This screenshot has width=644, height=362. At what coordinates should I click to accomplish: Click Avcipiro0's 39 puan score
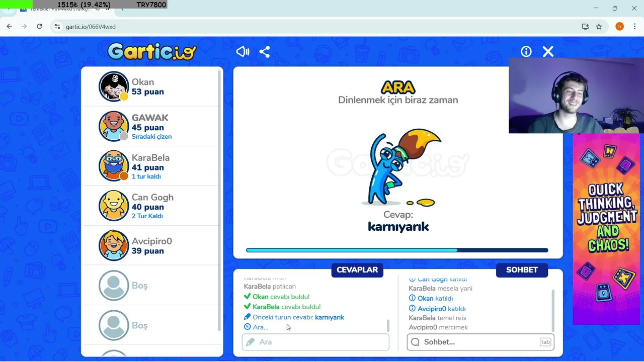(x=147, y=251)
